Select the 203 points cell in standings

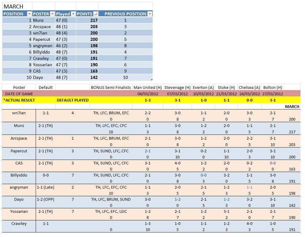[94, 27]
